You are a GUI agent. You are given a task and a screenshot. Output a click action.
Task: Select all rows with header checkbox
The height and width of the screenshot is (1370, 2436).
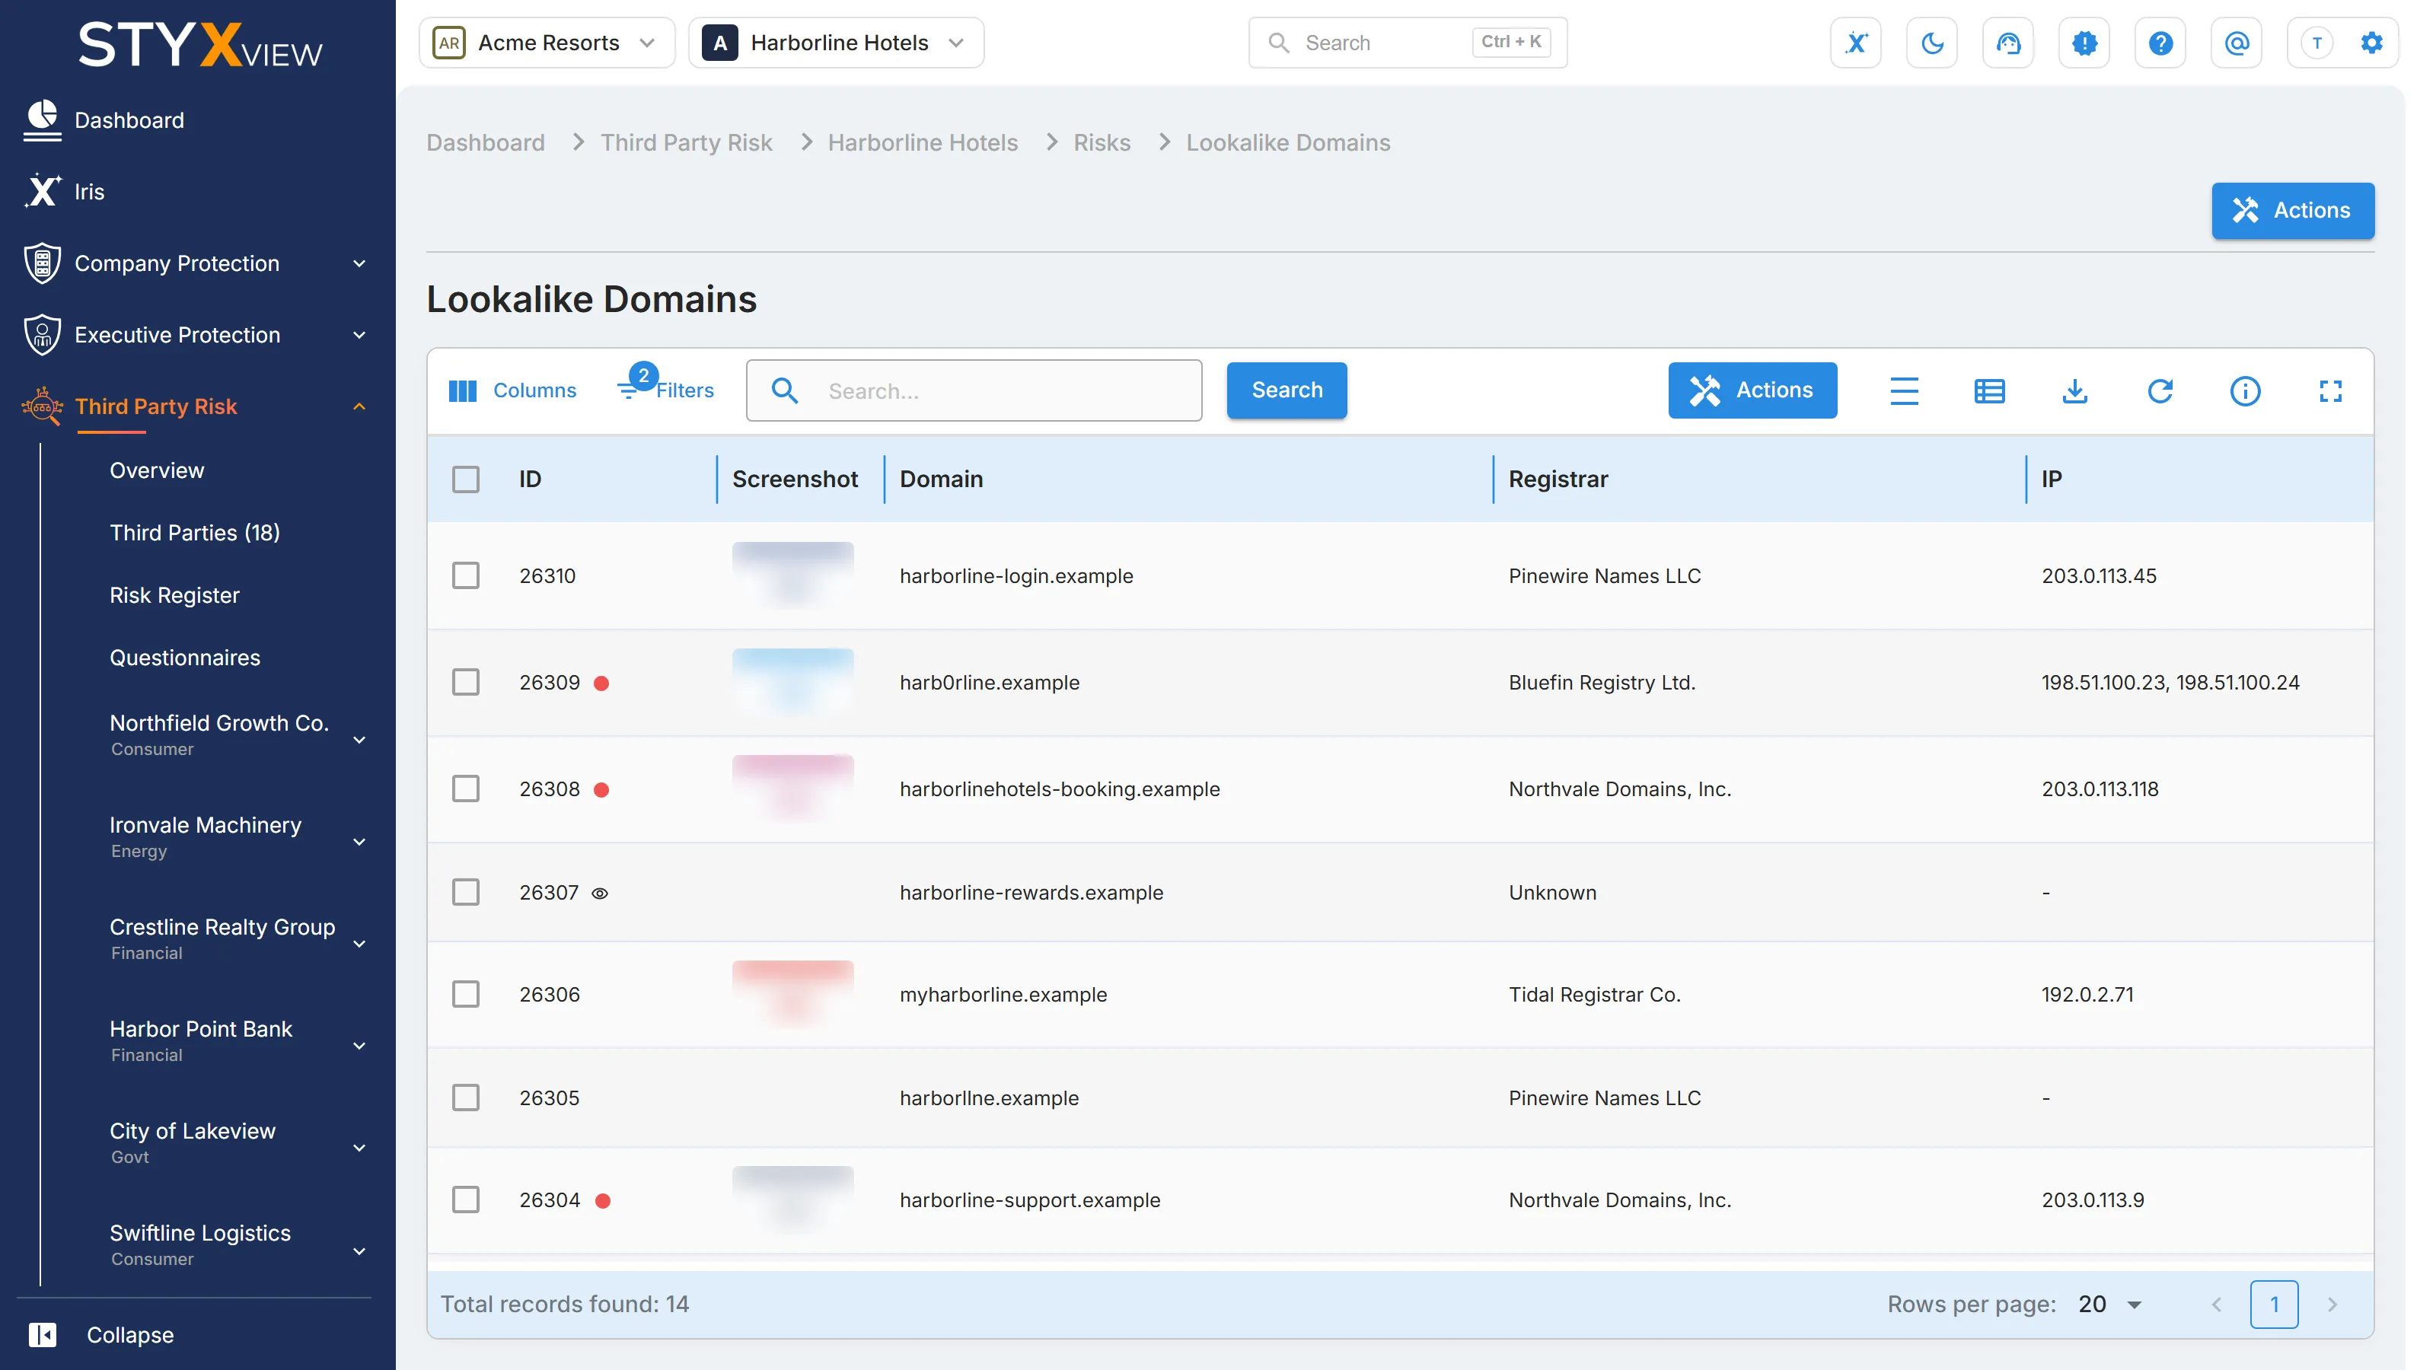tap(465, 479)
